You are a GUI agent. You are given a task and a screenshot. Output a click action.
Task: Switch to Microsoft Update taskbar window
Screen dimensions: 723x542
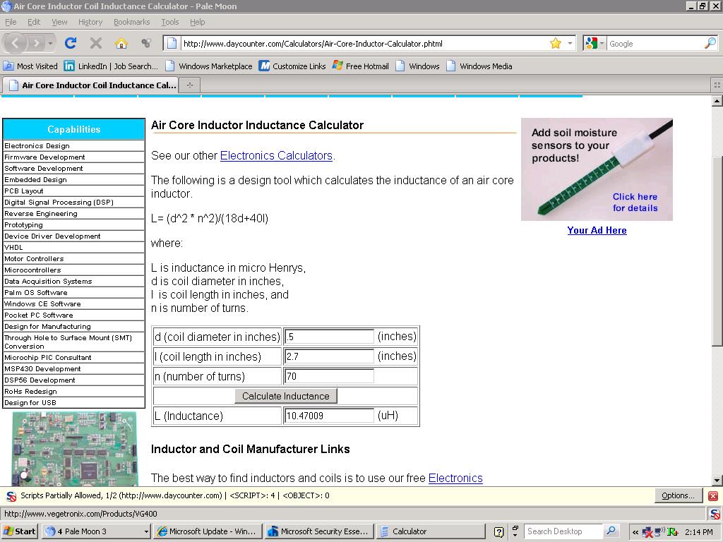[x=208, y=531]
